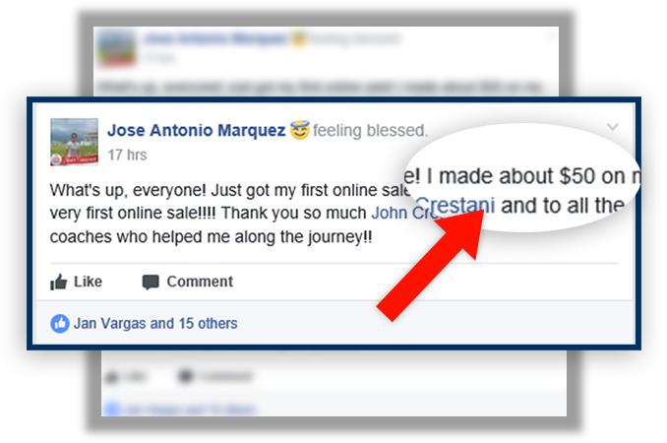Image resolution: width=667 pixels, height=443 pixels.
Task: Click the Like text label
Action: tap(89, 282)
